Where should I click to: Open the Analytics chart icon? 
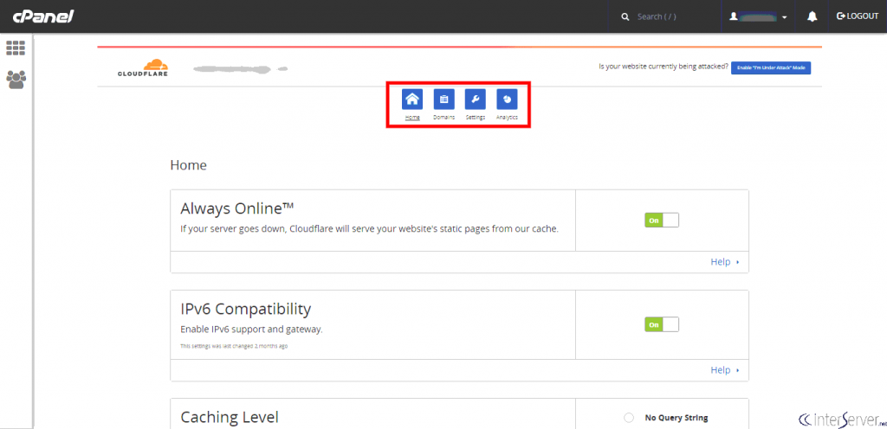pyautogui.click(x=507, y=99)
